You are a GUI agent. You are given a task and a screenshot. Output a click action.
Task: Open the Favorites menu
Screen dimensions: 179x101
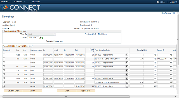(x=5, y=1)
